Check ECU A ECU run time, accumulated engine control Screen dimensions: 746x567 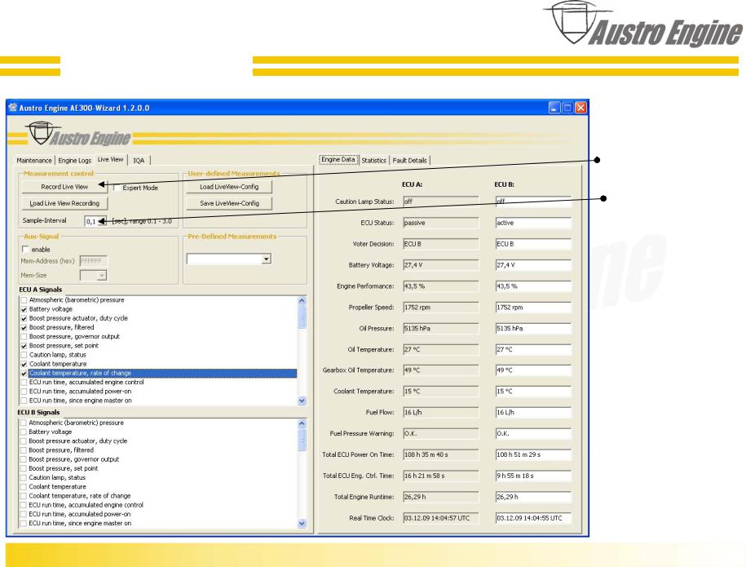click(x=24, y=383)
